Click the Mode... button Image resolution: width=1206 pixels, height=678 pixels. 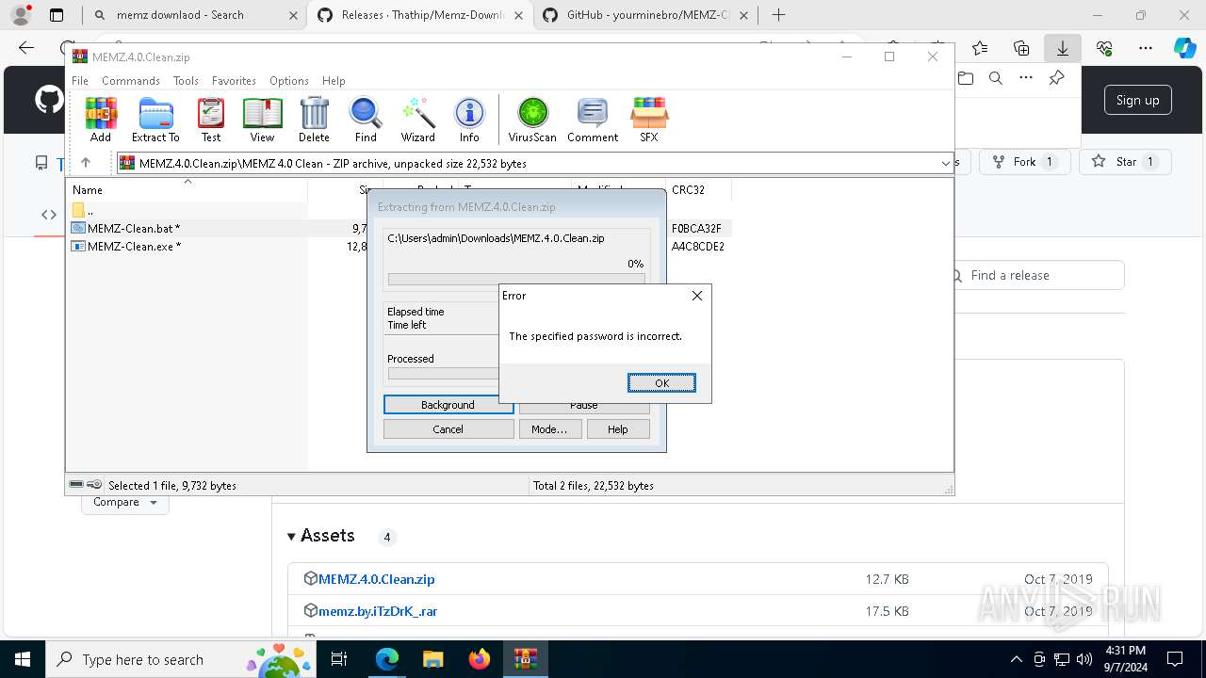549,429
